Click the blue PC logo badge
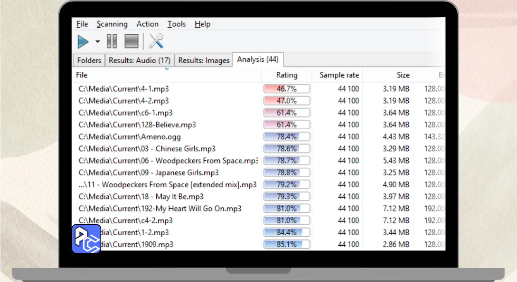This screenshot has height=282, width=517. click(x=86, y=238)
